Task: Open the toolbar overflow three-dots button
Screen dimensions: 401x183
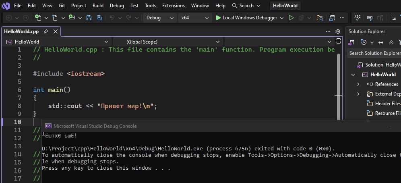Action: point(342,18)
